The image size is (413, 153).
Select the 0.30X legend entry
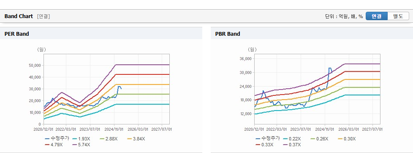(347, 139)
